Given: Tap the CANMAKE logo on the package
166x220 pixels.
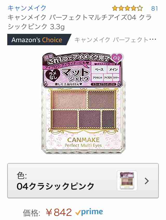Looking at the screenshot, I should [x=83, y=140].
